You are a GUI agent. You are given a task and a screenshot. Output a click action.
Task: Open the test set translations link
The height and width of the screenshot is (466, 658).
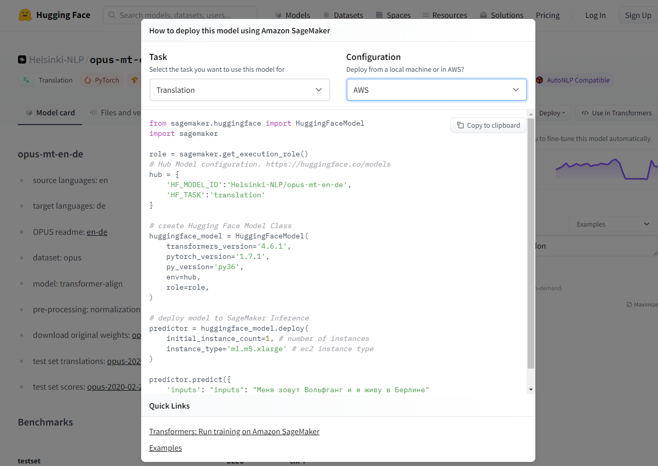click(124, 361)
